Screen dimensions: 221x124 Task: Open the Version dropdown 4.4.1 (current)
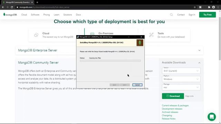coord(181,71)
